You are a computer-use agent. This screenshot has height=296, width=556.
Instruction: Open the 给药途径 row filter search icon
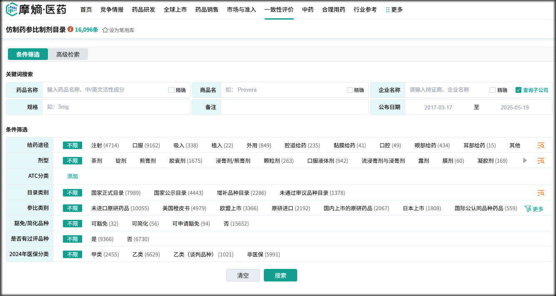point(541,145)
